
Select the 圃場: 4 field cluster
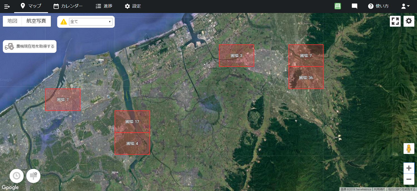132,144
